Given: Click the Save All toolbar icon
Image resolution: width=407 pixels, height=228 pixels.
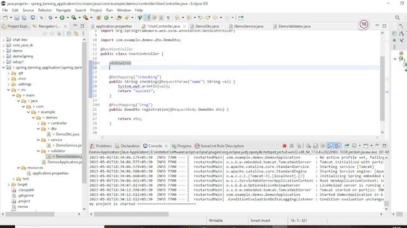Looking at the screenshot, I should tap(24, 18).
